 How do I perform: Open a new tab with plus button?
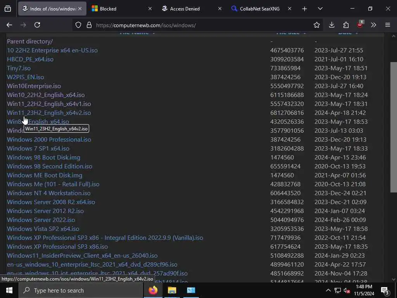click(305, 9)
